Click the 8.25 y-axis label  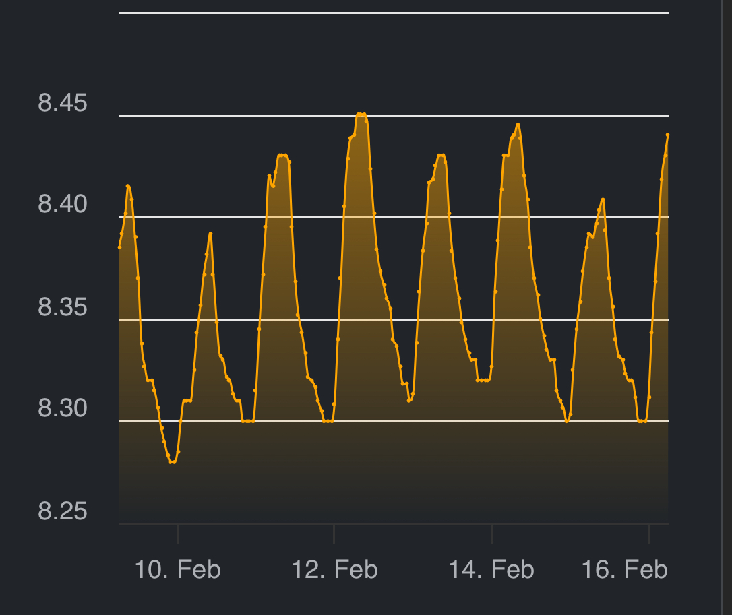pyautogui.click(x=63, y=511)
